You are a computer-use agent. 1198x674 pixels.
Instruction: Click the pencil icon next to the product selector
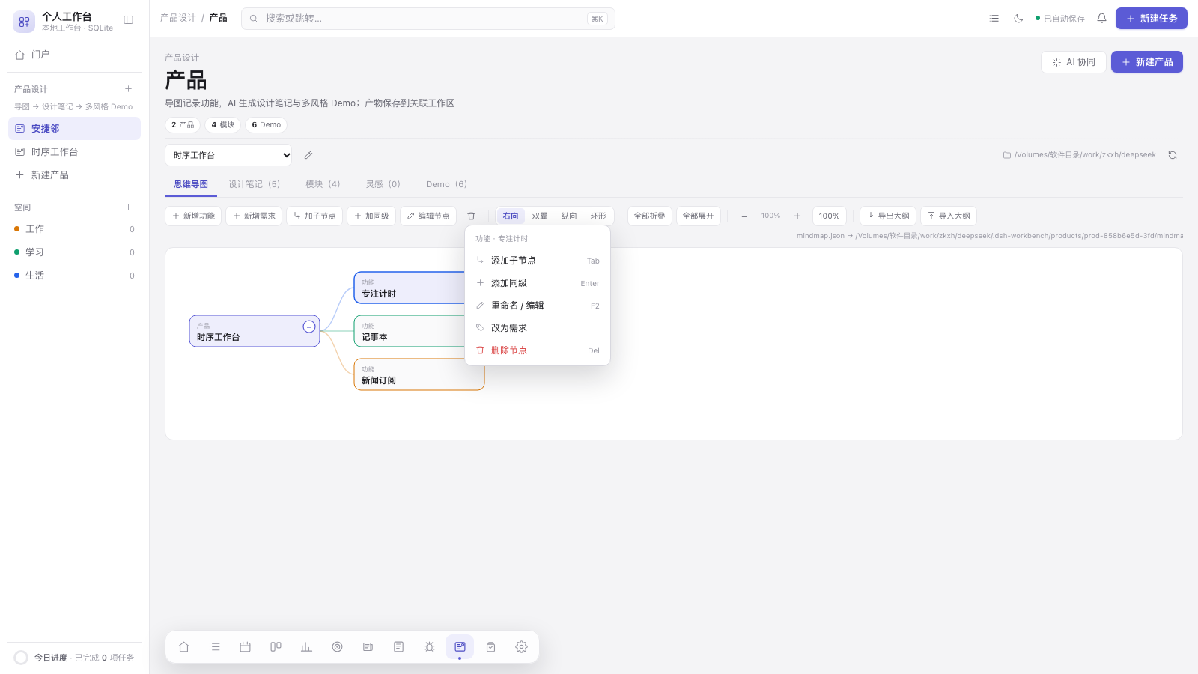(x=308, y=155)
